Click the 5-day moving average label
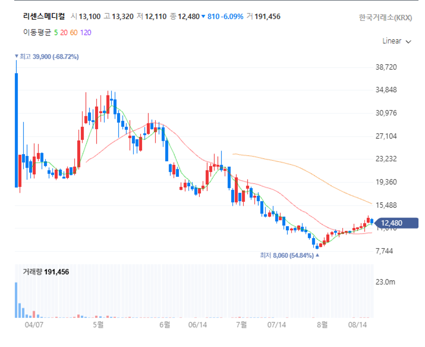The image size is (425, 347). coord(56,32)
